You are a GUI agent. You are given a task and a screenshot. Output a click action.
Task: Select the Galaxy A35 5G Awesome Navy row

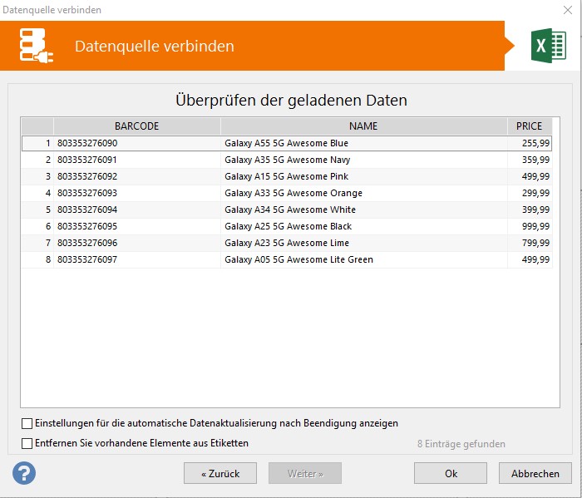point(287,160)
